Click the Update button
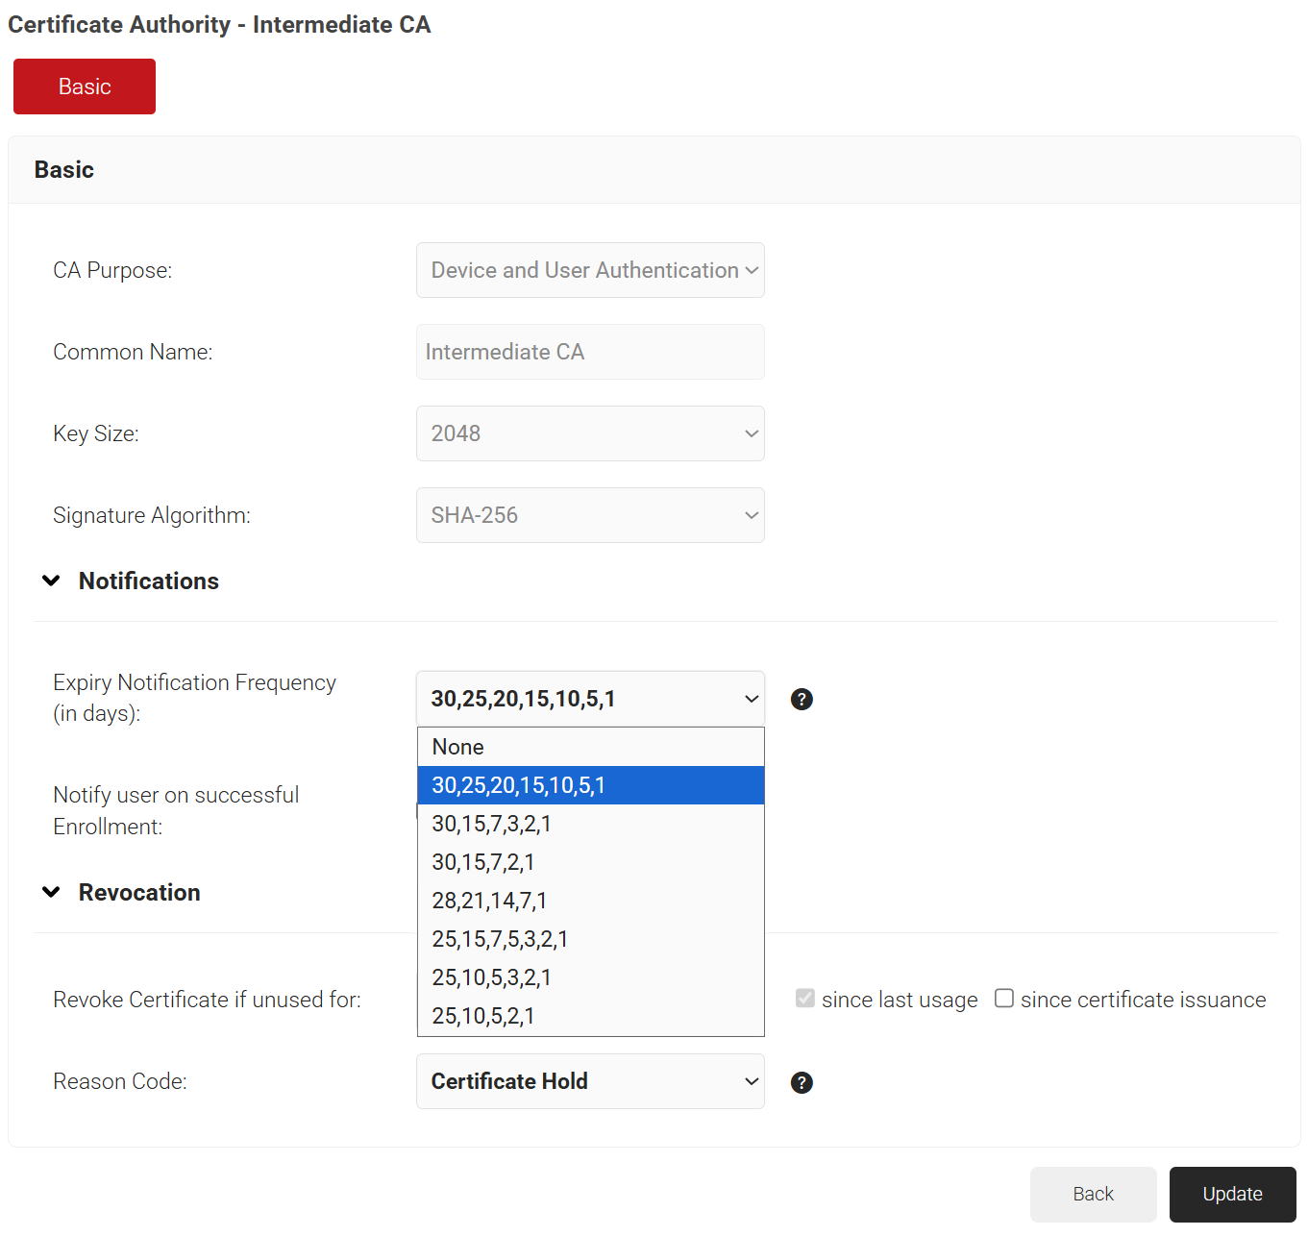 tap(1232, 1194)
